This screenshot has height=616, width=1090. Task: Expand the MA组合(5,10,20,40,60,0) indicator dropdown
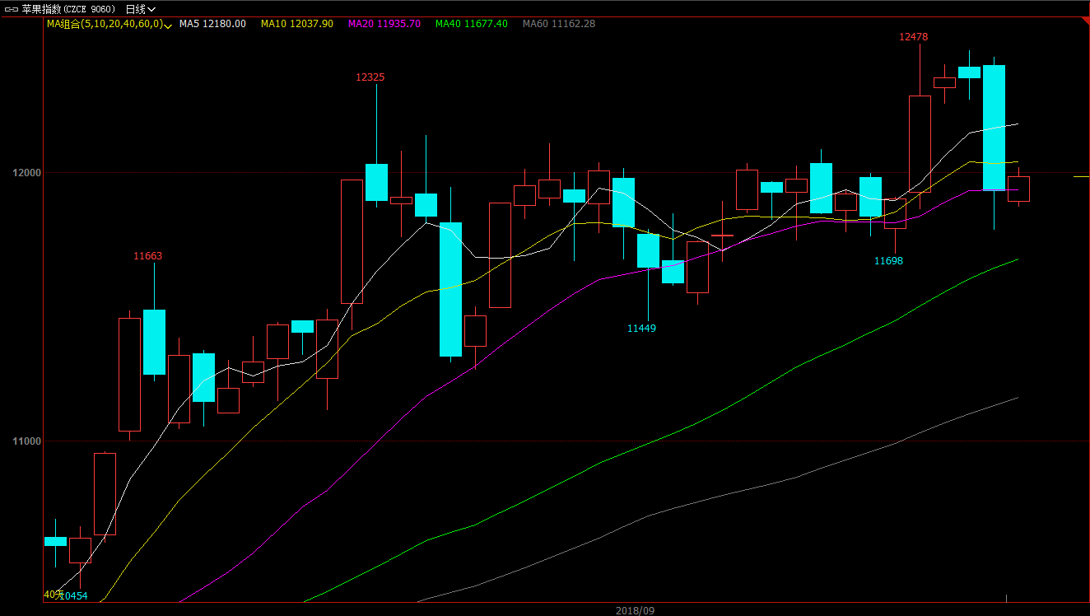coord(109,24)
